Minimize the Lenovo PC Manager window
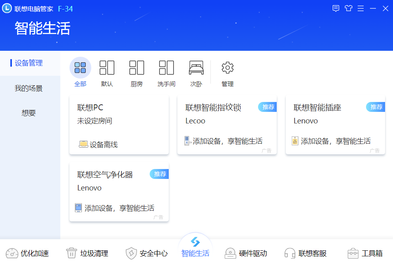 [373, 8]
